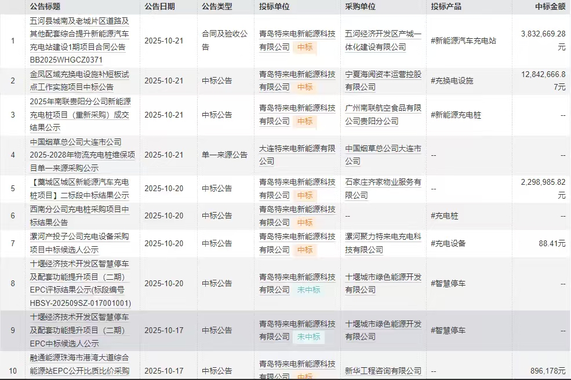This screenshot has width=571, height=380.
Task: Click the 投标产品 column header
Action: [x=446, y=6]
